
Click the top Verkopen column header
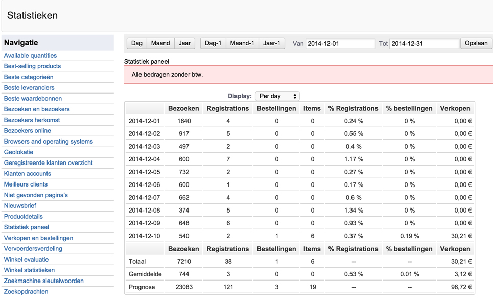pyautogui.click(x=455, y=108)
